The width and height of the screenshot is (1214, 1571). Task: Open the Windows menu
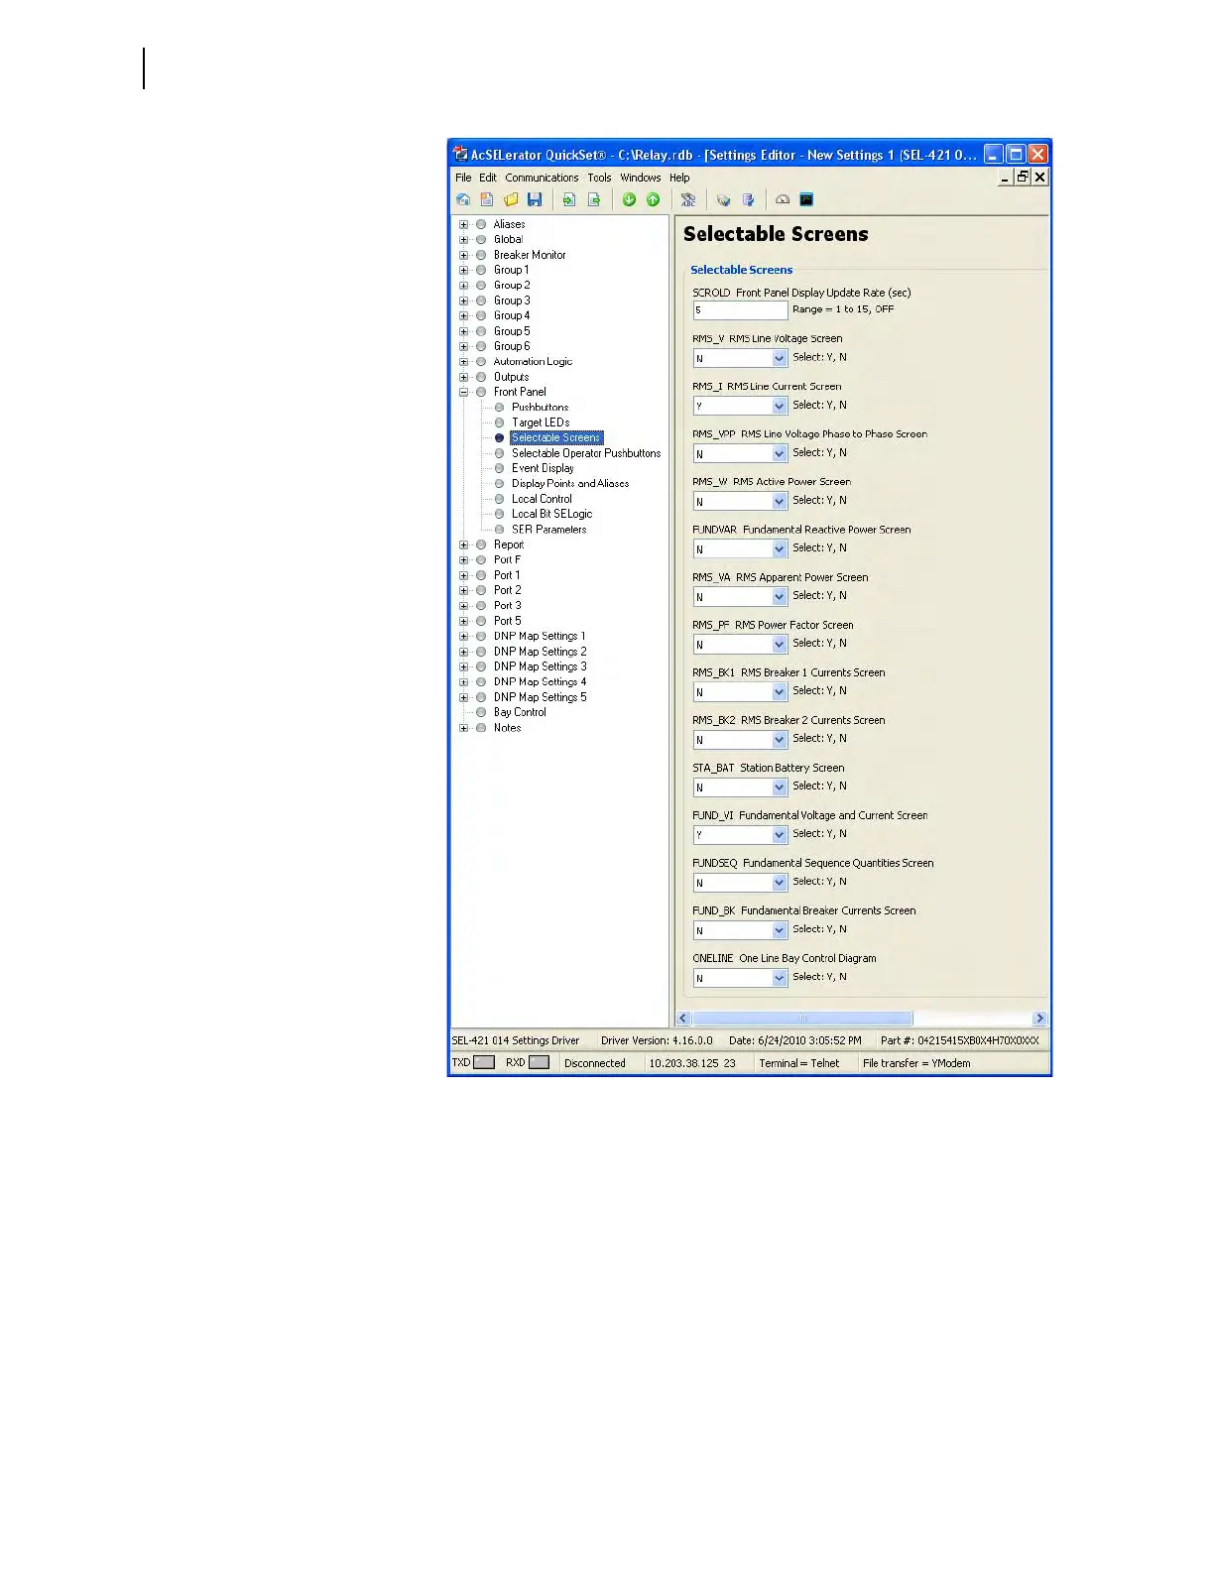pos(641,178)
